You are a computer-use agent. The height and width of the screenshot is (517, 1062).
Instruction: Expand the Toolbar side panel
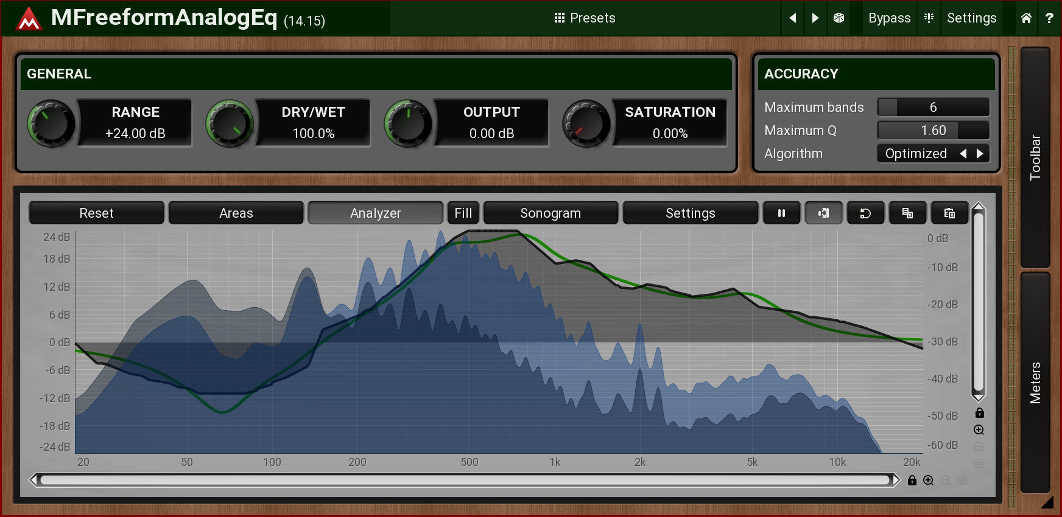point(1035,157)
